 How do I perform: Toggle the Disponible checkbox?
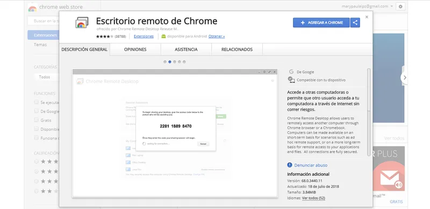[x=36, y=129]
